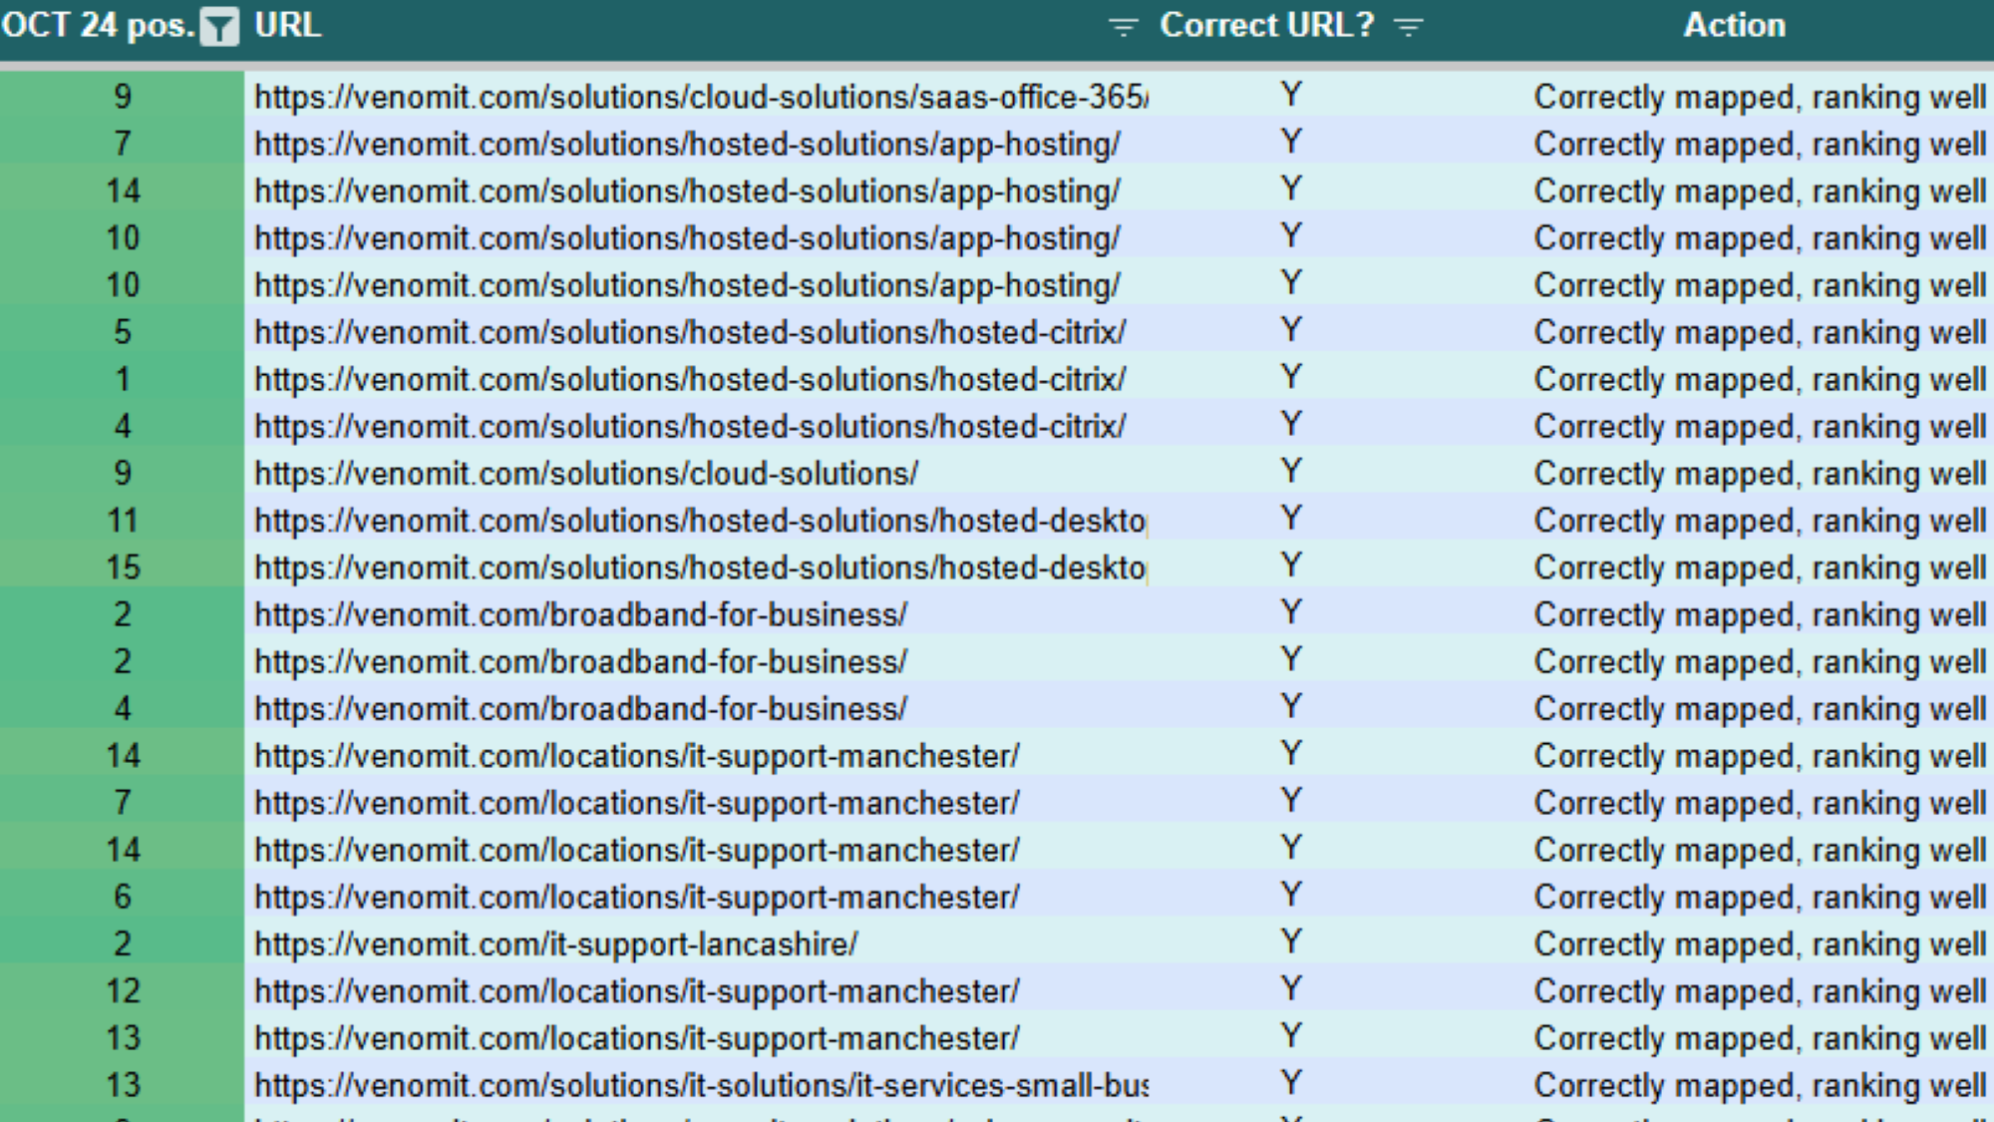Screen dimensions: 1994x1122
Task: Select the URL column header text
Action: point(287,25)
